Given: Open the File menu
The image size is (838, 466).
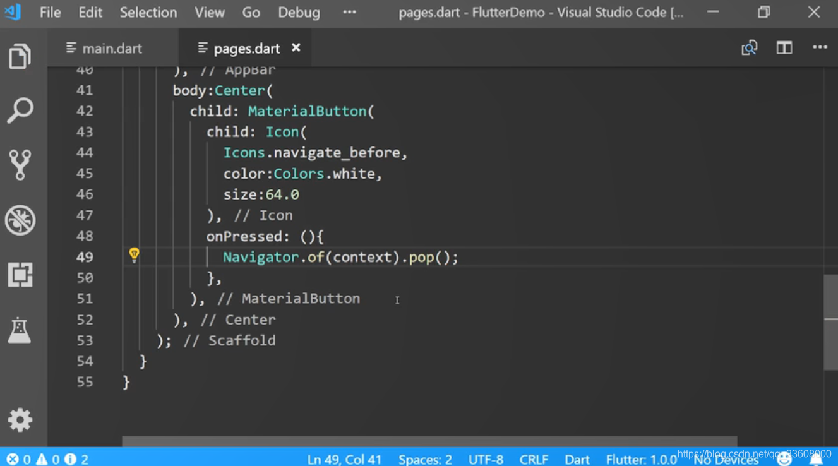Looking at the screenshot, I should (x=50, y=13).
